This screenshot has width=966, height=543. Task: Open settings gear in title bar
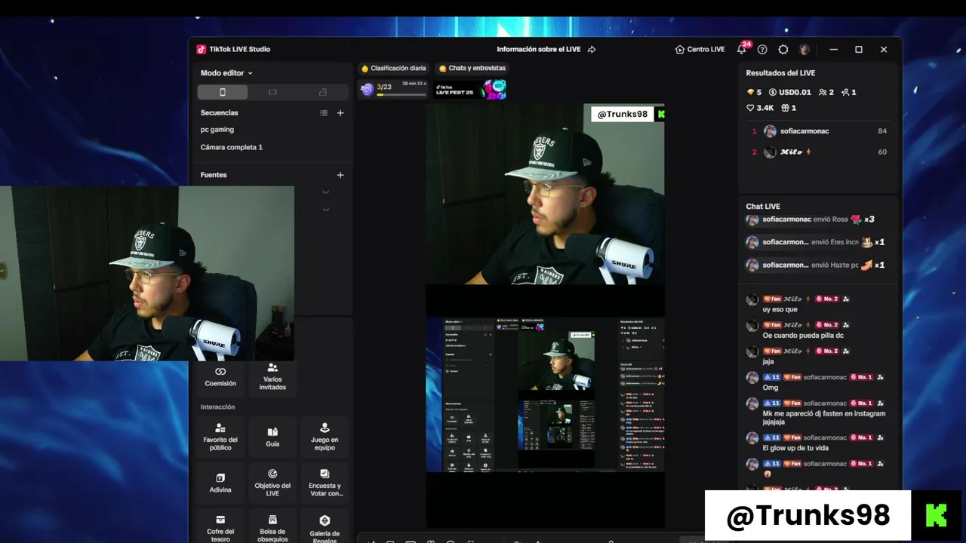coord(783,49)
